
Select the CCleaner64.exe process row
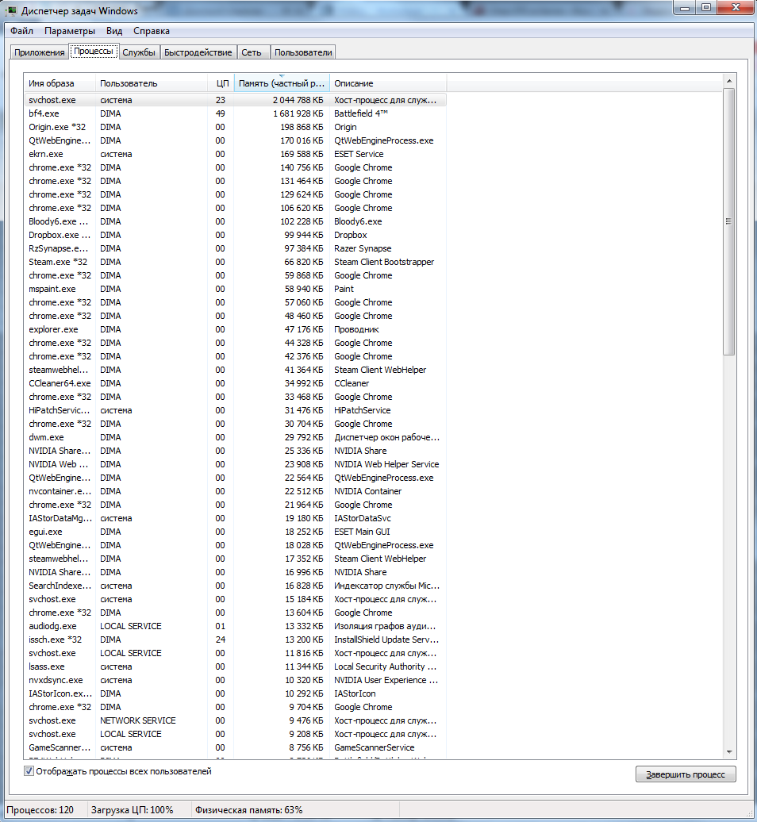click(x=235, y=384)
